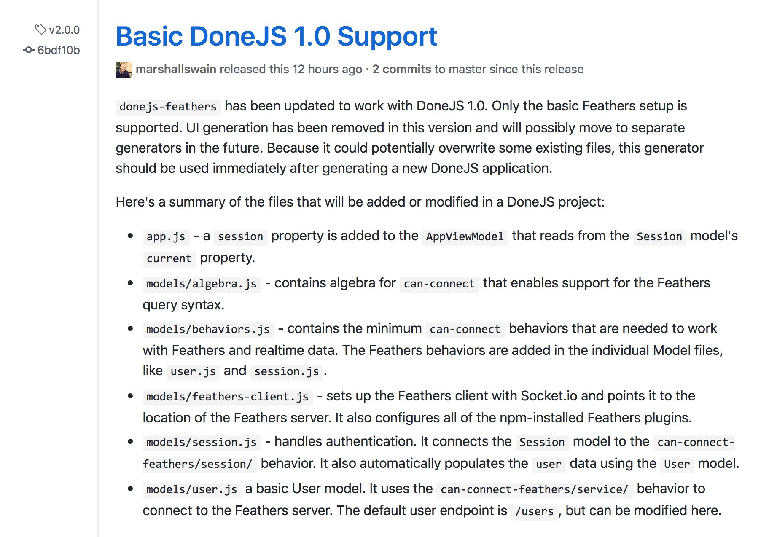Click the commit icon beside 6bdf10b
Screen dimensions: 769x537
(28, 50)
